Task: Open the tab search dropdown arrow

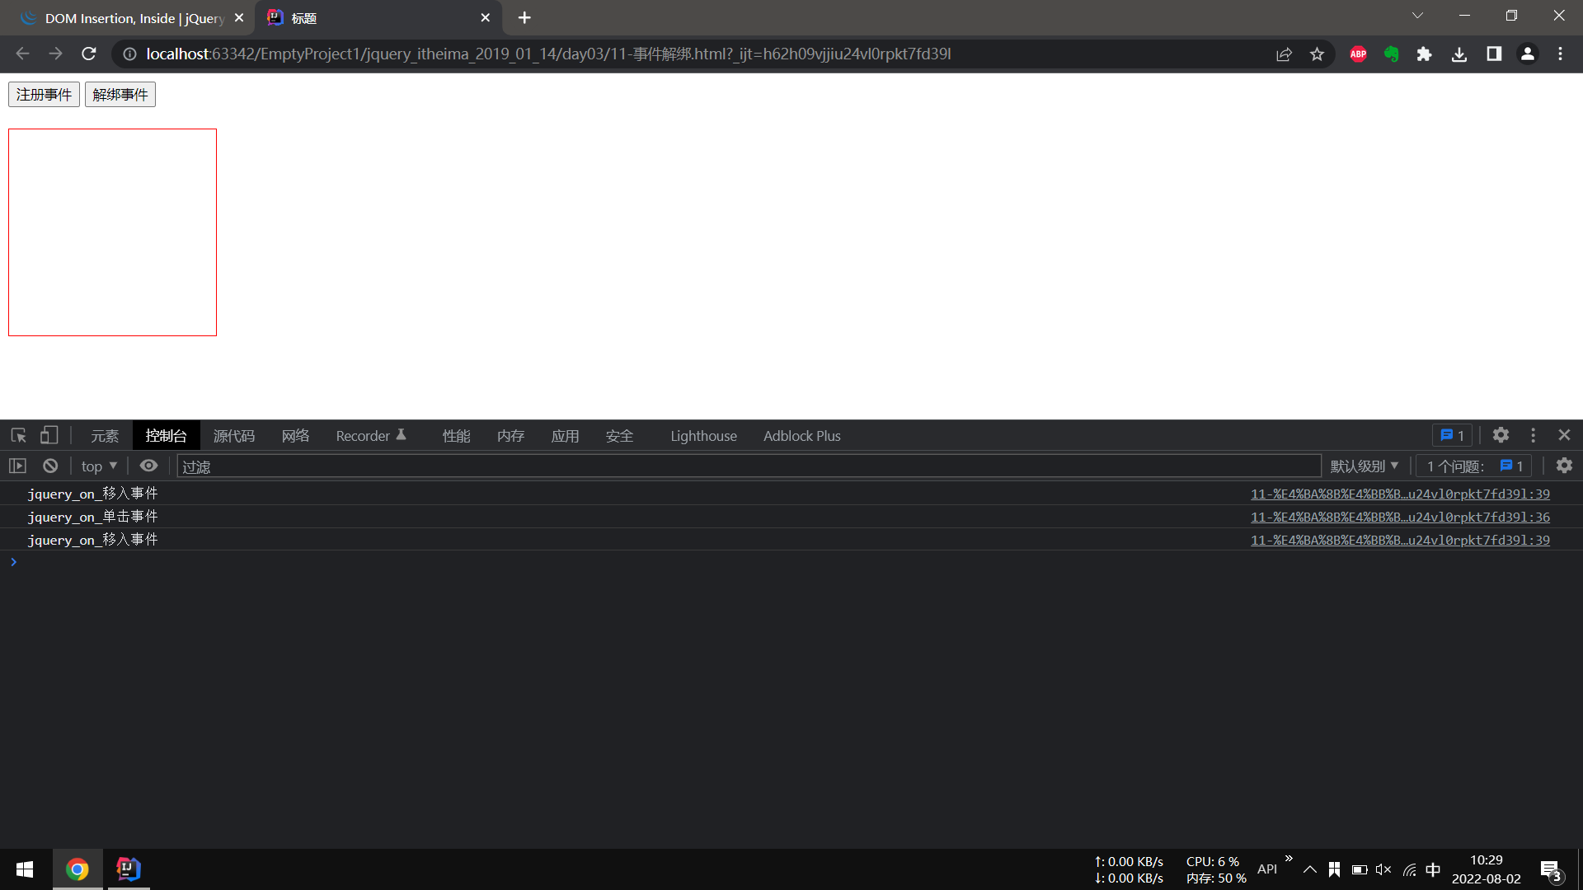Action: tap(1417, 16)
